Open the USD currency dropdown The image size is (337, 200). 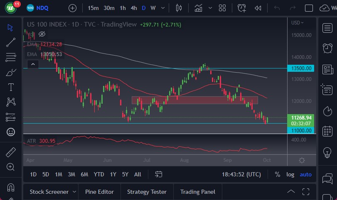pyautogui.click(x=298, y=23)
